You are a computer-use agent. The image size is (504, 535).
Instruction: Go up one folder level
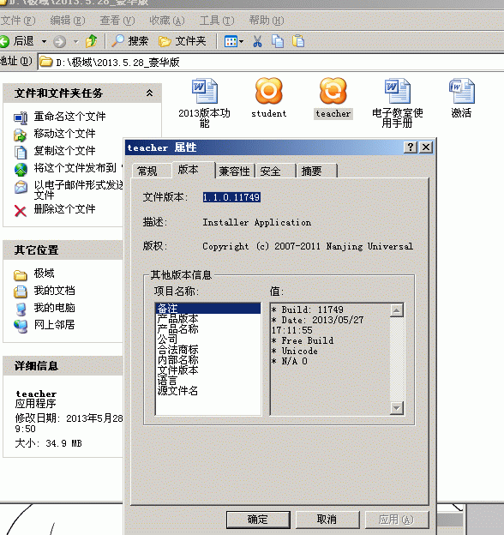(x=92, y=41)
